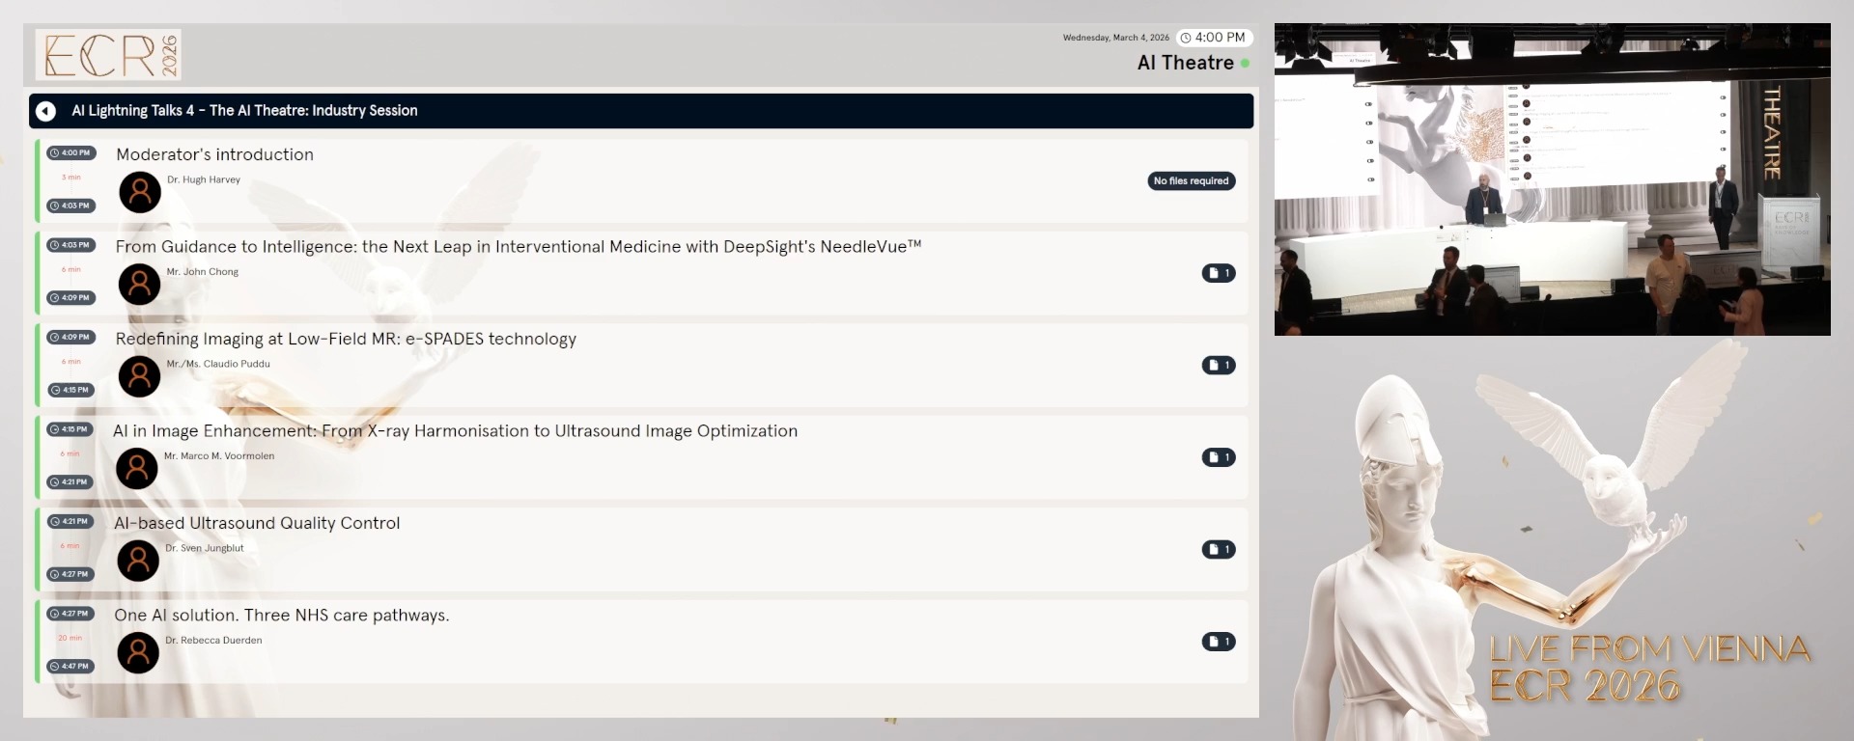Open Marco Voormolen's file attachment badge

(x=1218, y=457)
